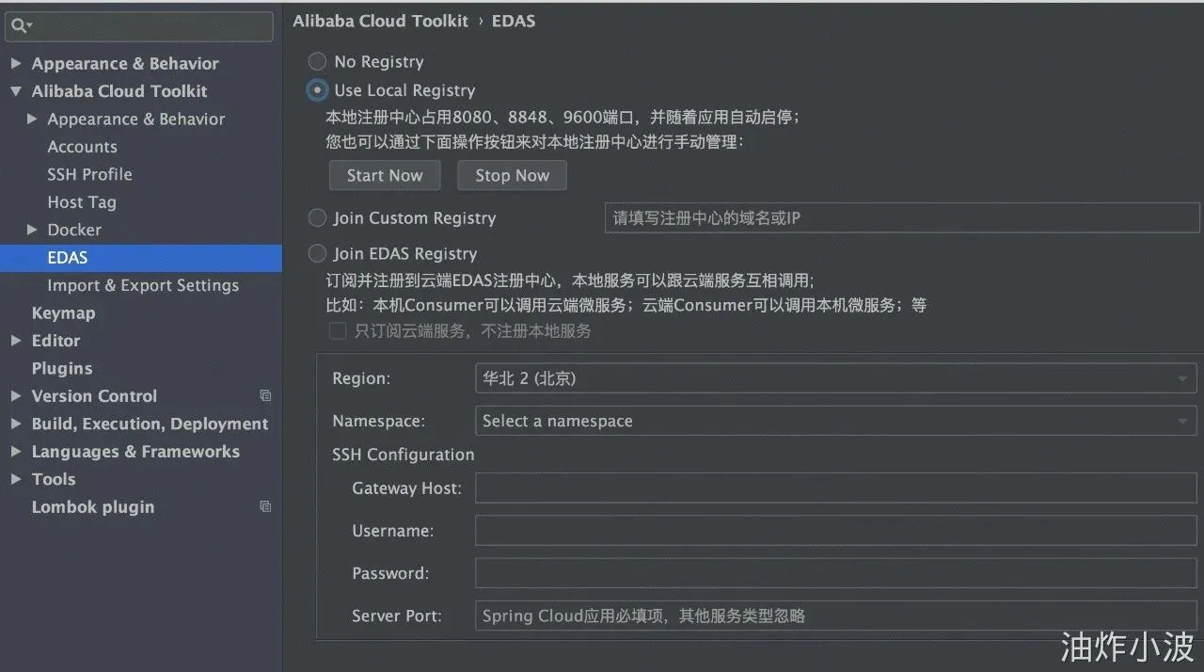Select the Join Custom Registry radio button
The image size is (1204, 672).
[318, 218]
